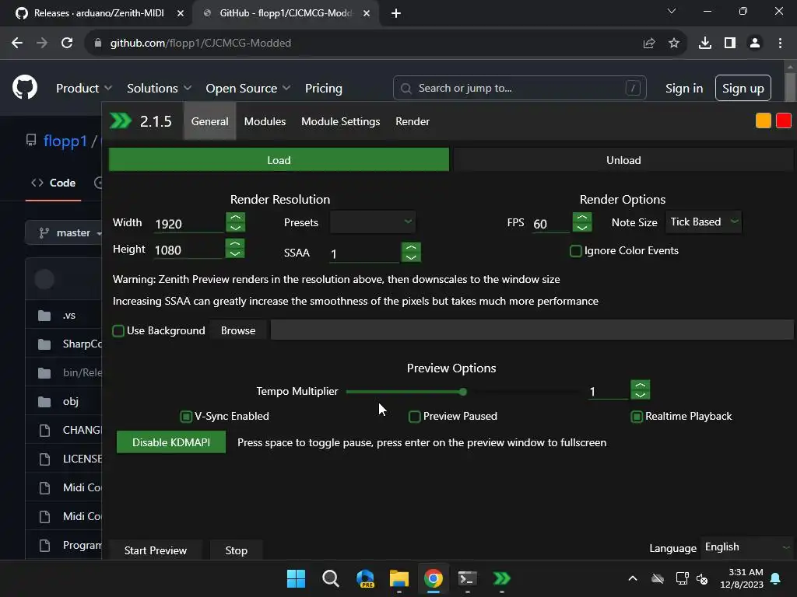Open the Render tab
This screenshot has width=797, height=597.
tap(413, 121)
